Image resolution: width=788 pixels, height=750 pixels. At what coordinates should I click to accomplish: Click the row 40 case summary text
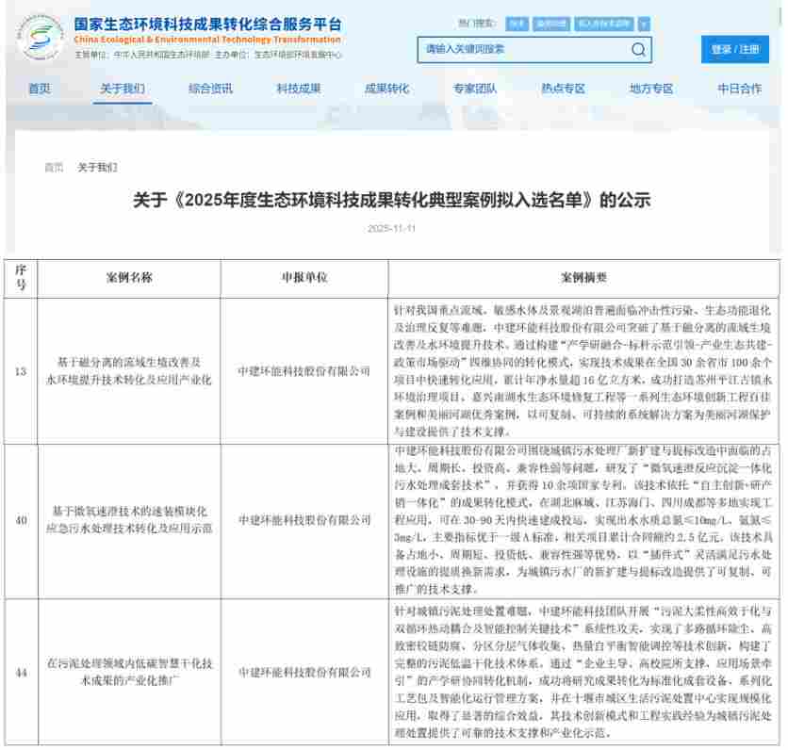tap(583, 520)
